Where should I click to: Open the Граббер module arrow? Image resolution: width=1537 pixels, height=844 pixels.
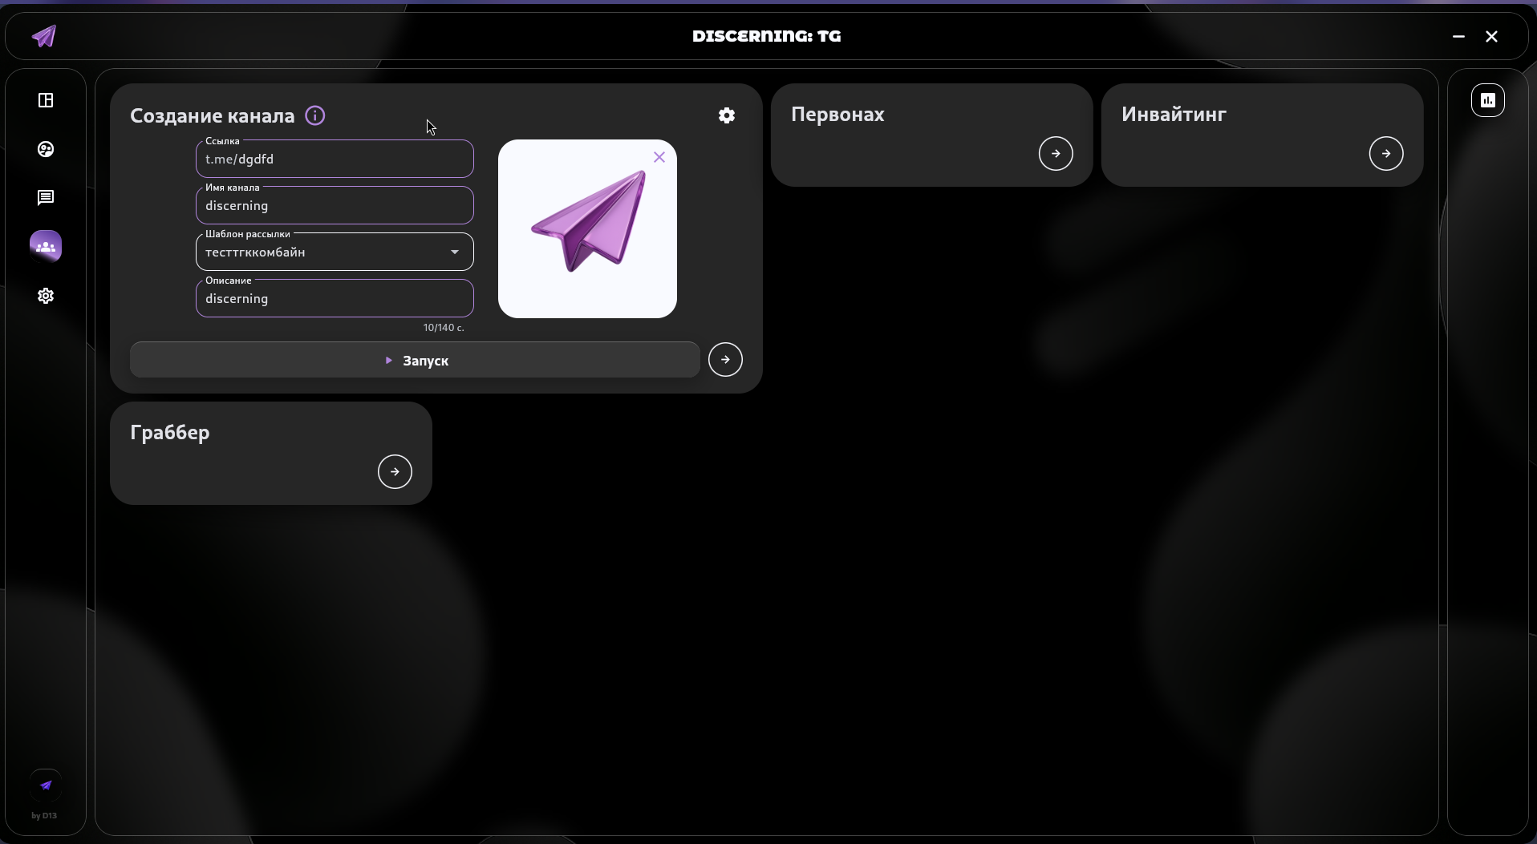[x=395, y=471]
